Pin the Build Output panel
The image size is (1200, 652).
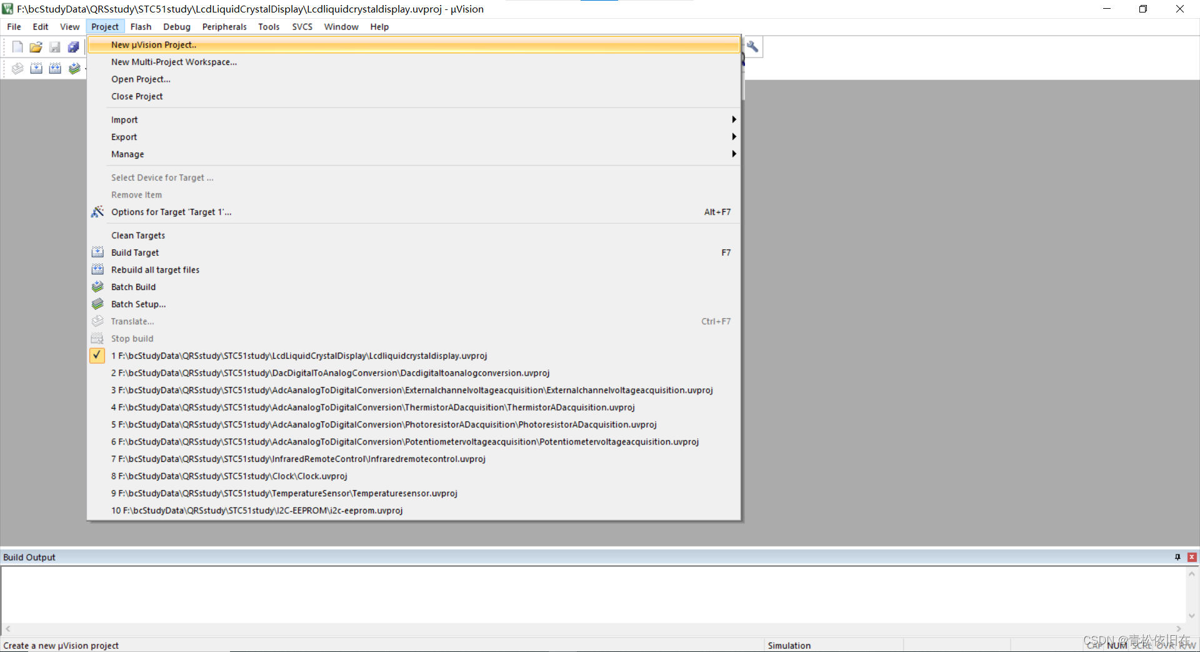pos(1178,557)
